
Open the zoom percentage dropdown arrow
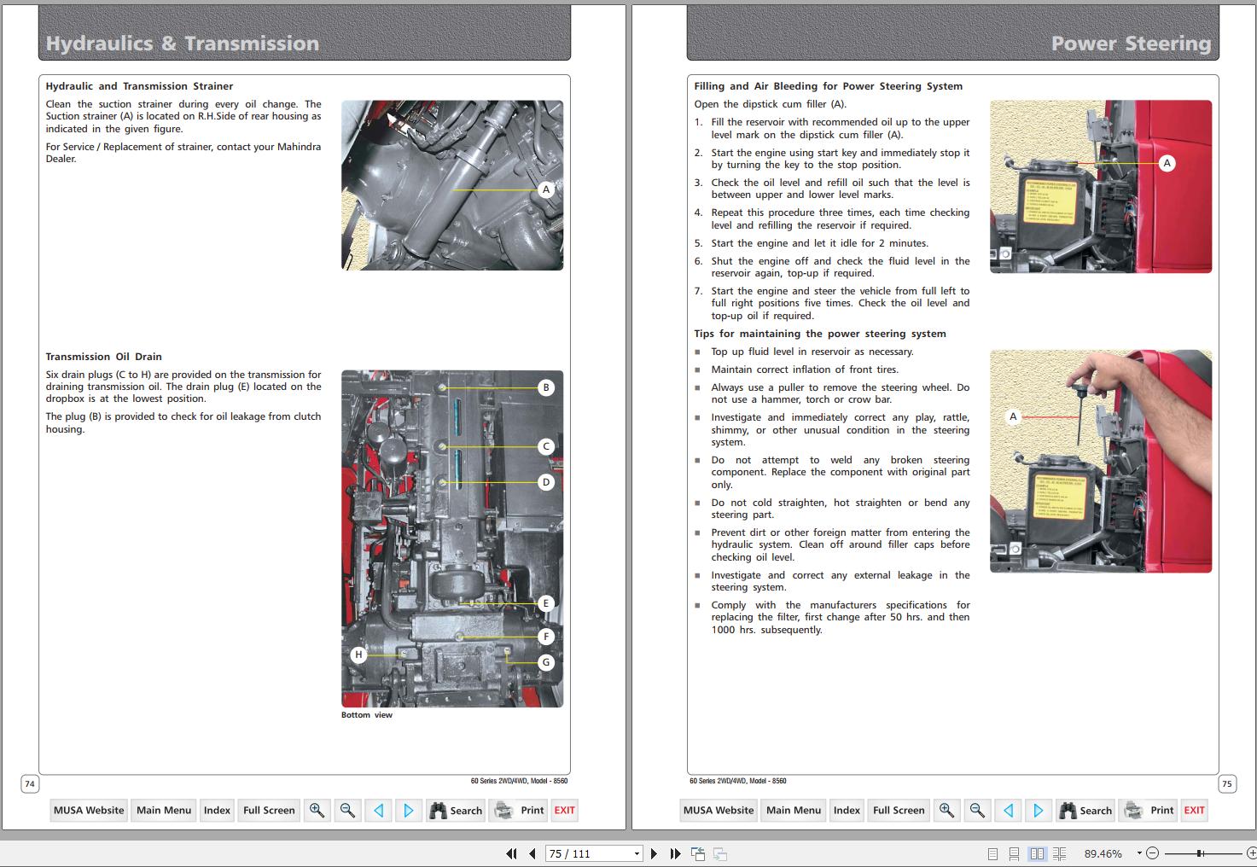click(1139, 853)
